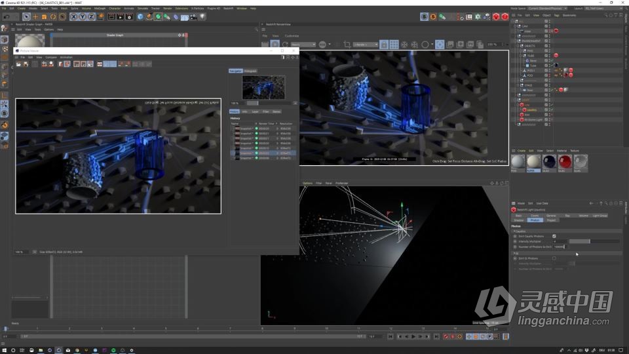The height and width of the screenshot is (354, 629).
Task: Click the Floor grid environment icon
Action: [185, 17]
